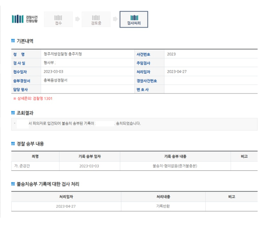Click the 기록 송부 내용 column header
This screenshot has width=260, height=235.
pyautogui.click(x=175, y=156)
